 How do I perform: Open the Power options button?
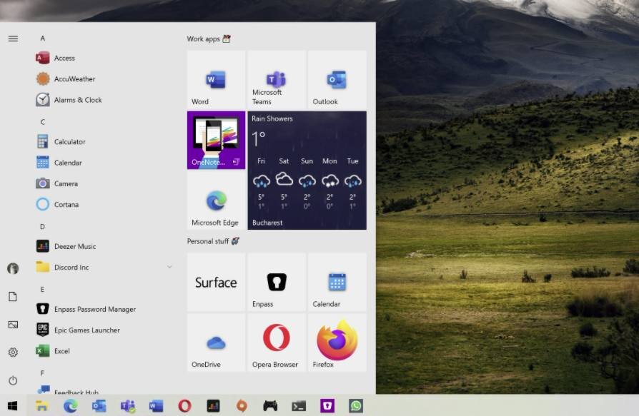tap(13, 380)
